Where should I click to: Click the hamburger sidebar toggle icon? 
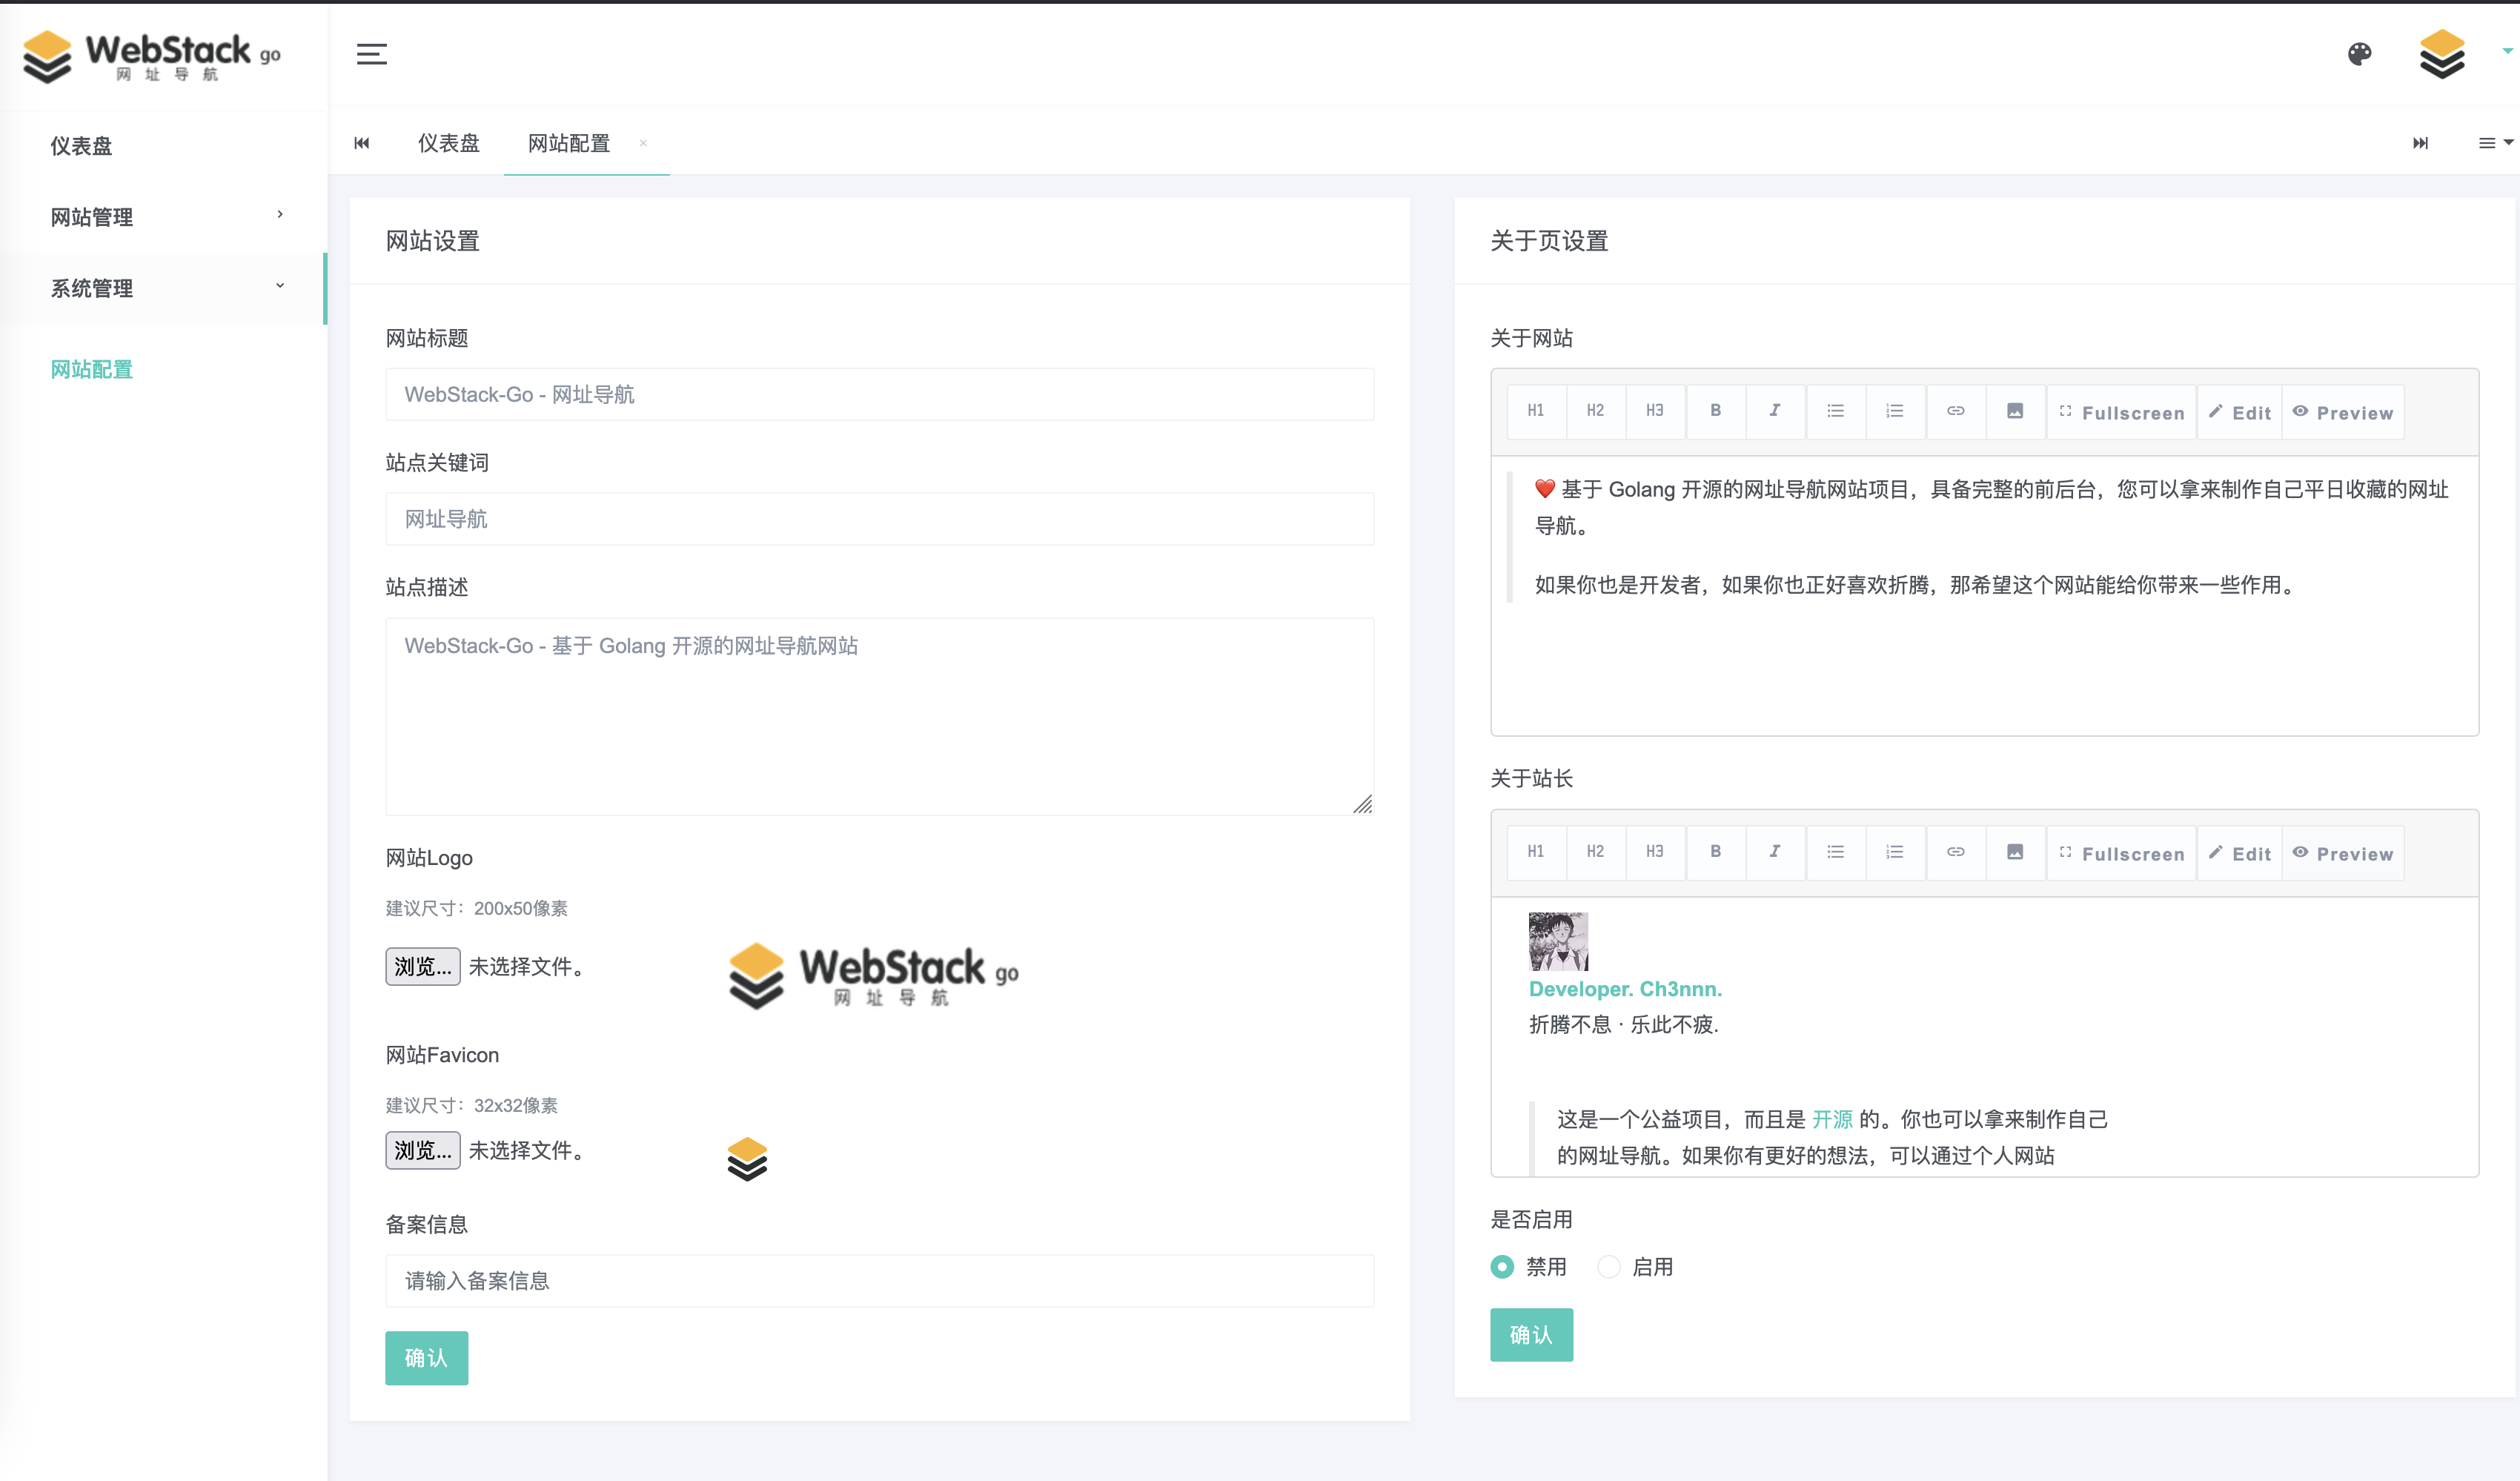click(x=371, y=54)
